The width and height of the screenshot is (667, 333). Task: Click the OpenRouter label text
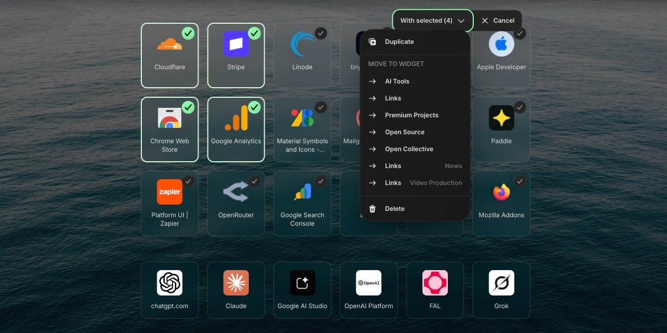tap(236, 215)
